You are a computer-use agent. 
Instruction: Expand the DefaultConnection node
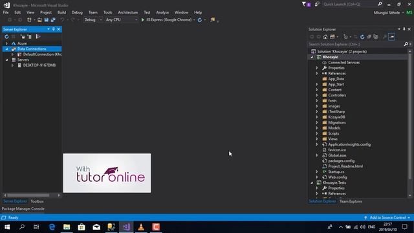point(12,54)
